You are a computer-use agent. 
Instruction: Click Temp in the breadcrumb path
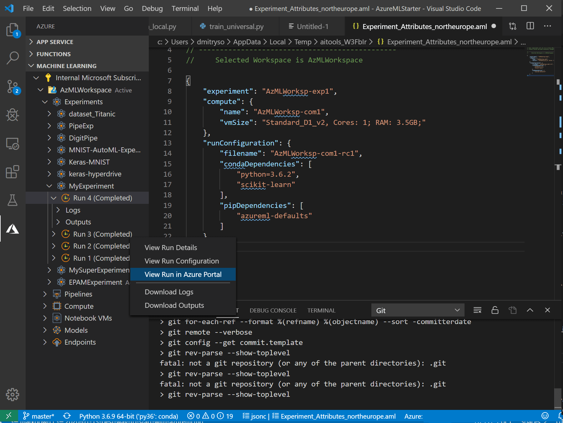302,42
